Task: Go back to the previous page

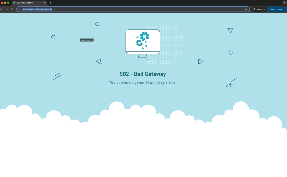Action: 1,9
